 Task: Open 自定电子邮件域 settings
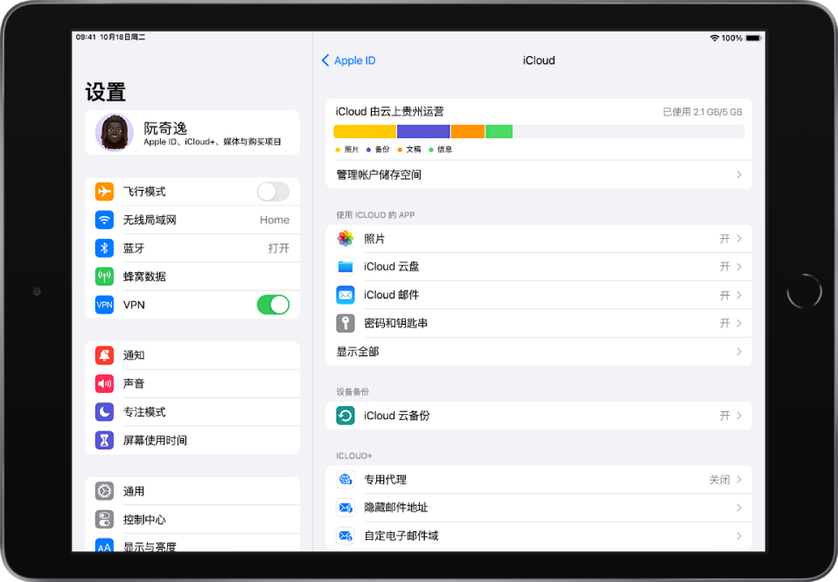pyautogui.click(x=540, y=536)
